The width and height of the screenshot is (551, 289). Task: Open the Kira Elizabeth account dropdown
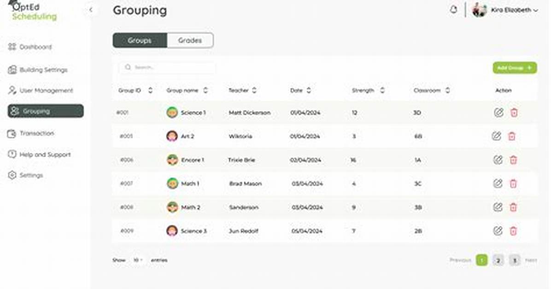[x=535, y=10]
